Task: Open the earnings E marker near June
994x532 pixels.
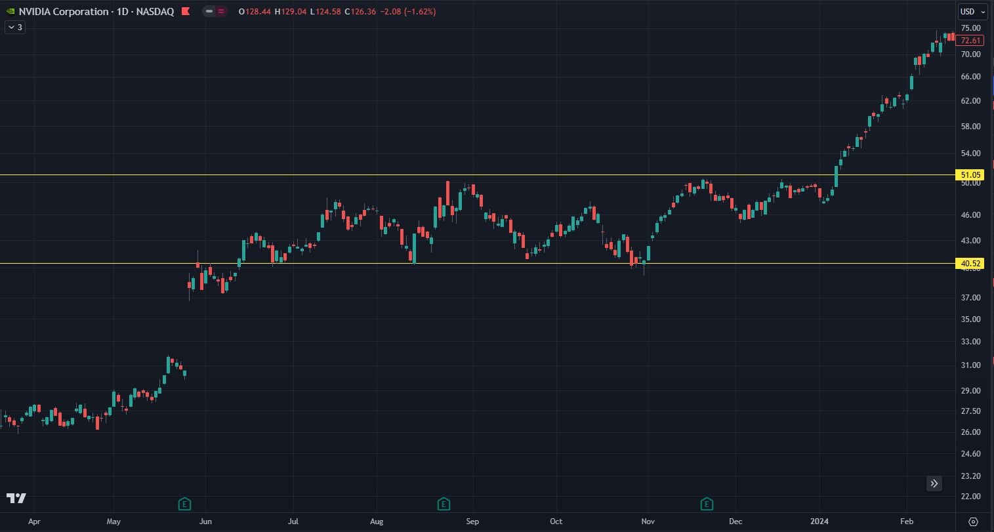Action: coord(185,504)
